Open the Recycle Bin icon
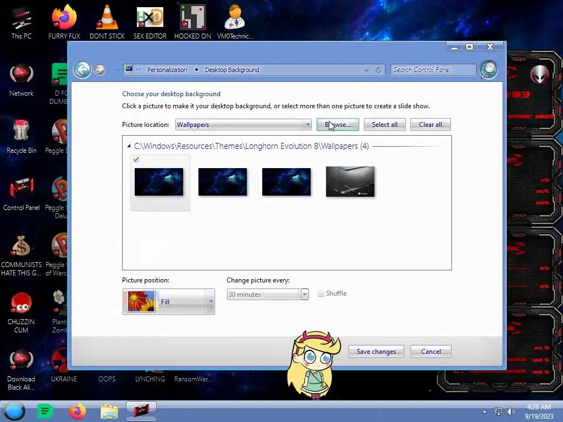Image resolution: width=563 pixels, height=422 pixels. 21,137
